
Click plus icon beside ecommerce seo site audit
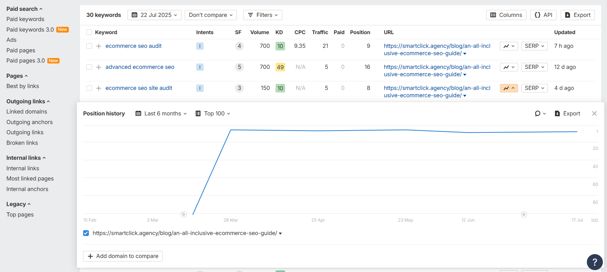(99, 88)
